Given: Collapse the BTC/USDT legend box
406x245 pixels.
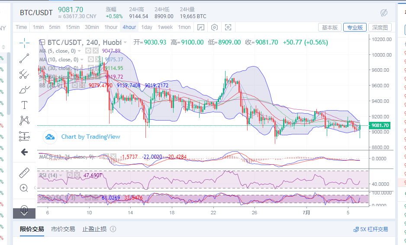Looking at the screenshot, I should tap(42, 42).
